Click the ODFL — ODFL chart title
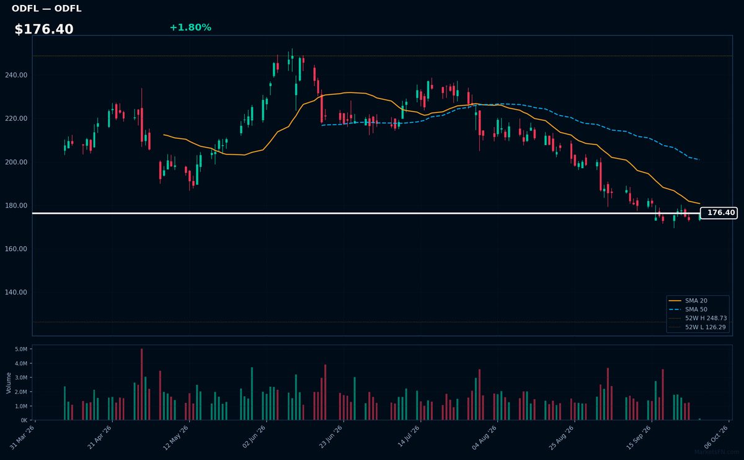 pyautogui.click(x=46, y=9)
